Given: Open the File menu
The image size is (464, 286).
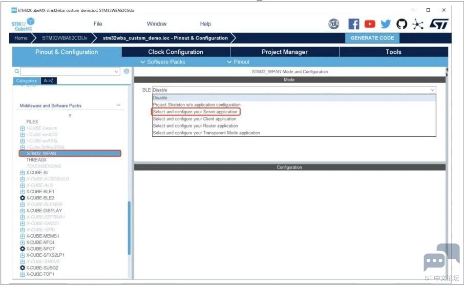Looking at the screenshot, I should [x=98, y=24].
